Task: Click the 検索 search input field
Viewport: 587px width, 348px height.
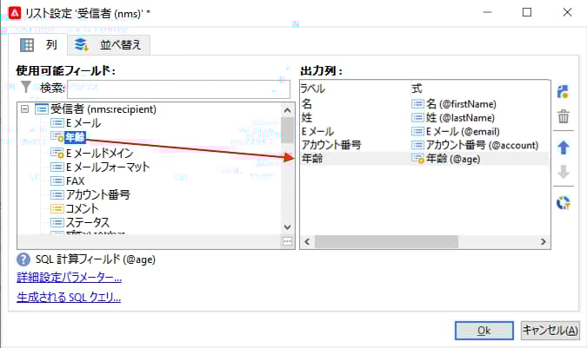Action: click(x=178, y=89)
